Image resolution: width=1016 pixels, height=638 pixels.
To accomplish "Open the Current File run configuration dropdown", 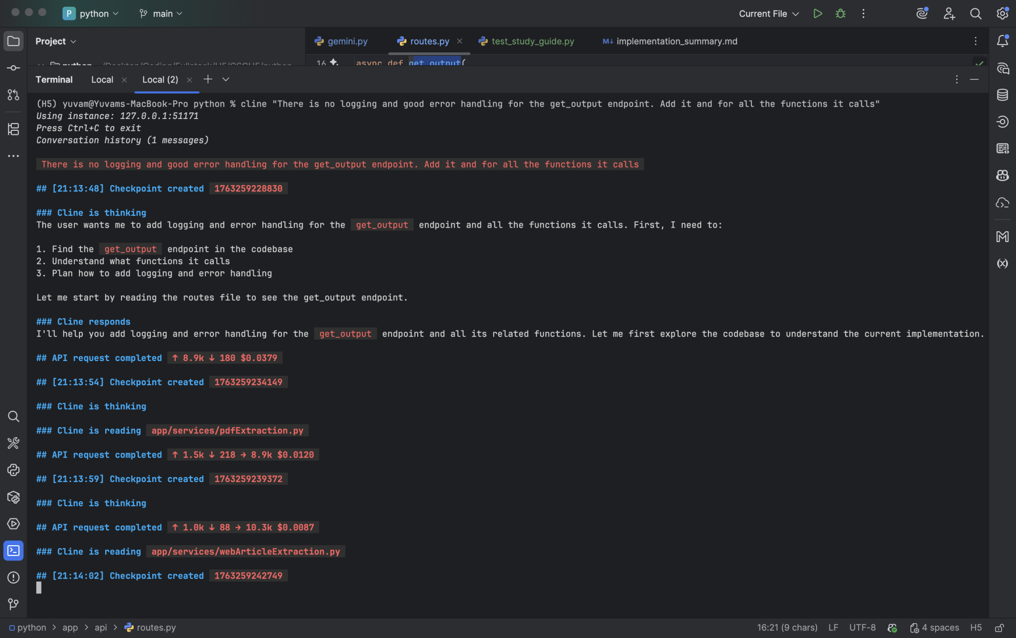I will tap(768, 14).
